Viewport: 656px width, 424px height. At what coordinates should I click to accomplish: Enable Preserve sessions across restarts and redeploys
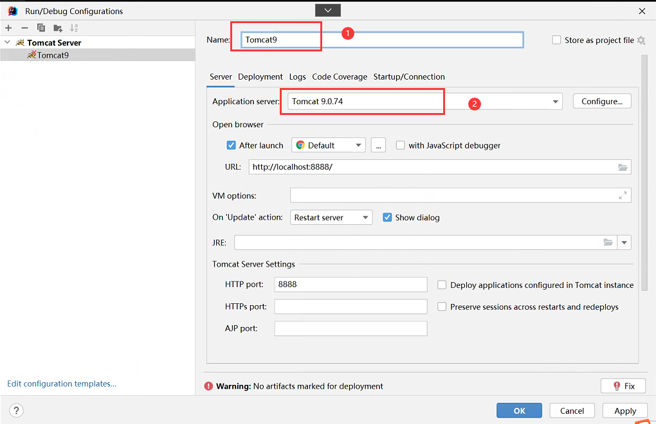442,306
